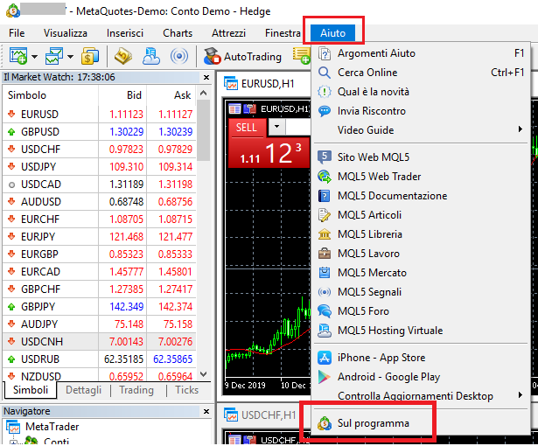Open MQL5 Hosting Virtuale entry
Image resolution: width=538 pixels, height=446 pixels.
421,330
